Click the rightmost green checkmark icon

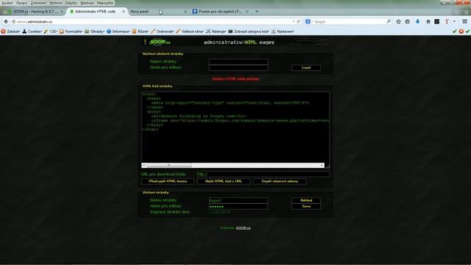coord(467,31)
